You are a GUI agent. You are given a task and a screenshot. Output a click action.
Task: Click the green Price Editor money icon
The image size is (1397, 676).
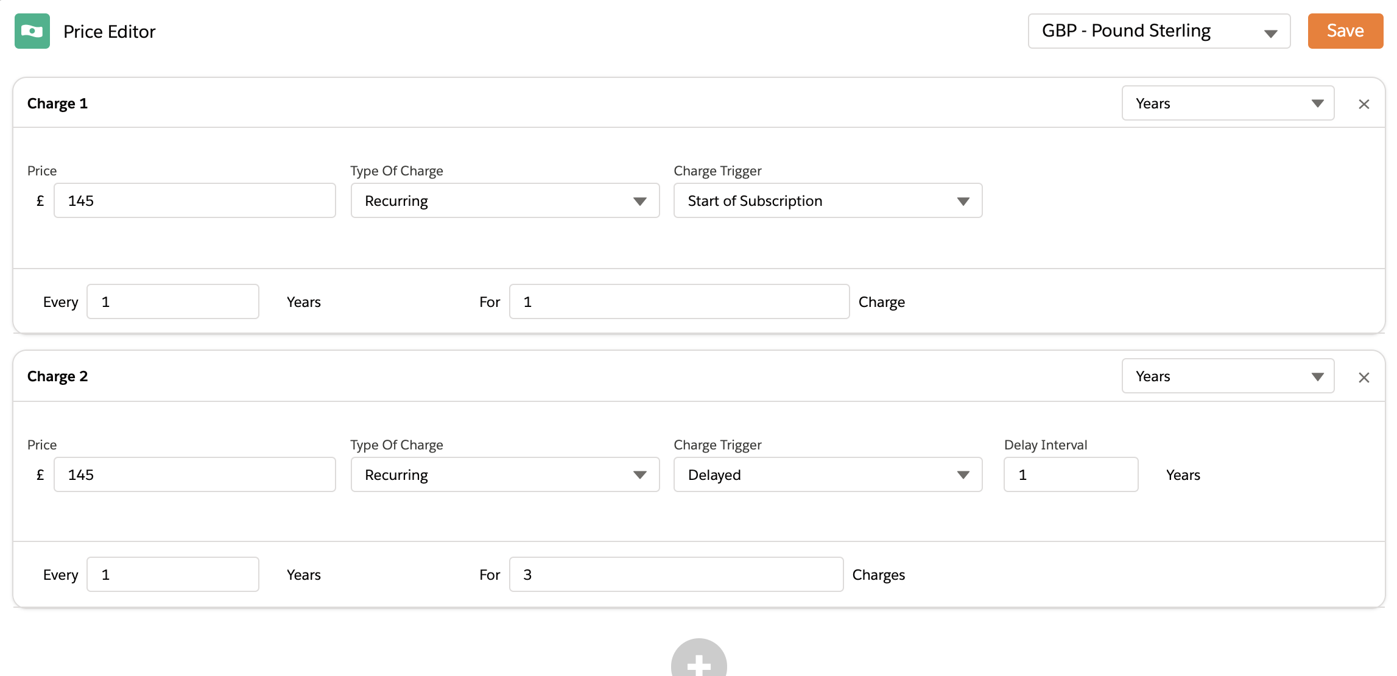[x=32, y=31]
